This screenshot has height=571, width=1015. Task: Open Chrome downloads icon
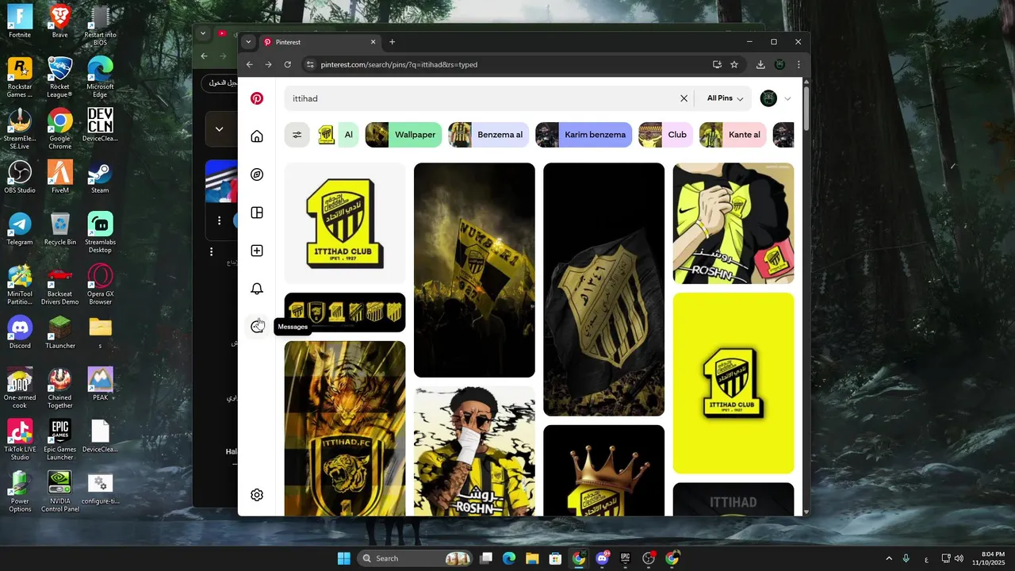760,64
